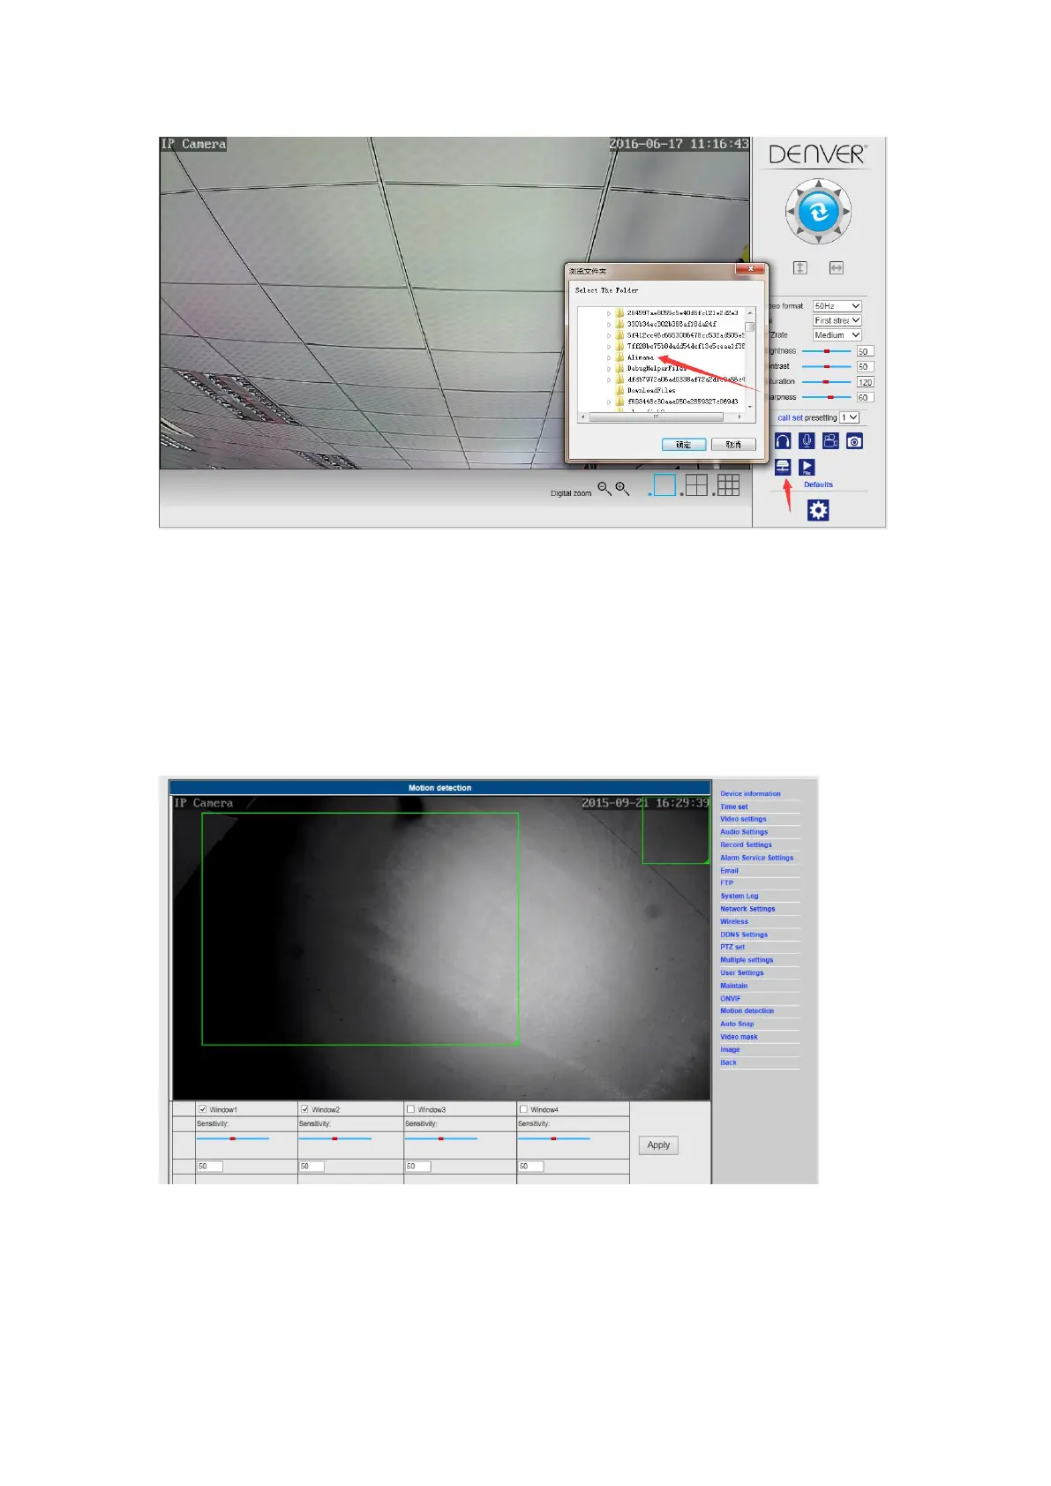
Task: Uncheck the Window2 checkbox
Action: coord(305,1109)
